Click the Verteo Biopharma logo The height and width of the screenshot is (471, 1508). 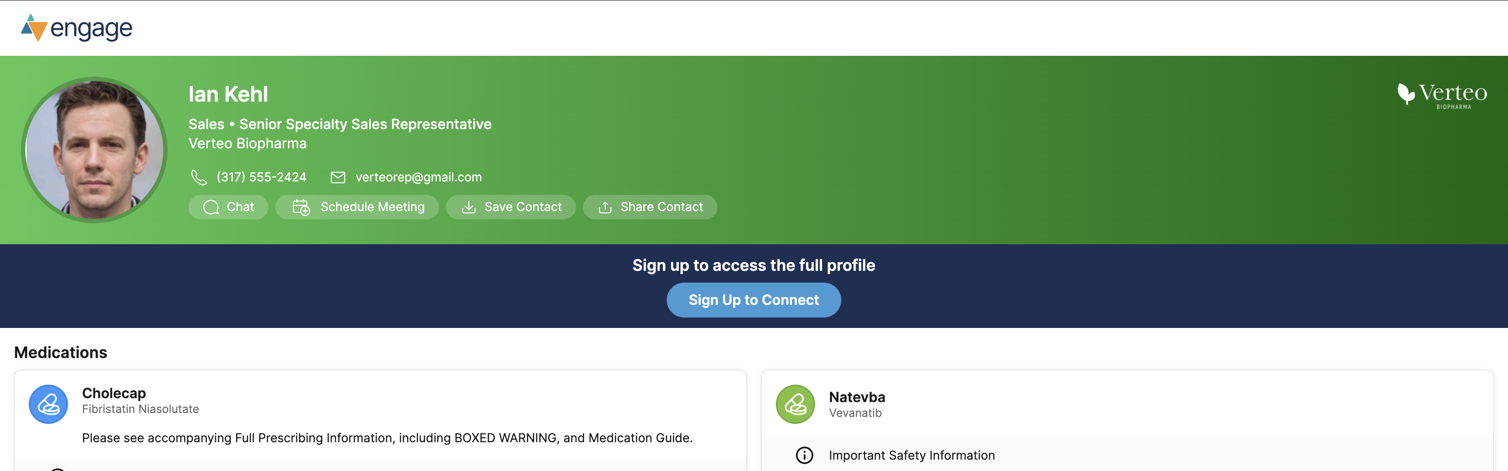click(1442, 95)
